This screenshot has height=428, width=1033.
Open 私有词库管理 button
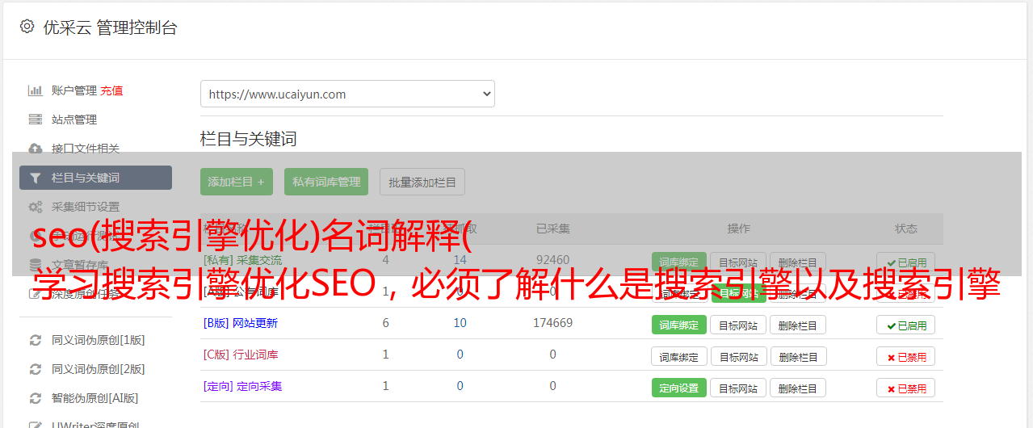point(326,182)
